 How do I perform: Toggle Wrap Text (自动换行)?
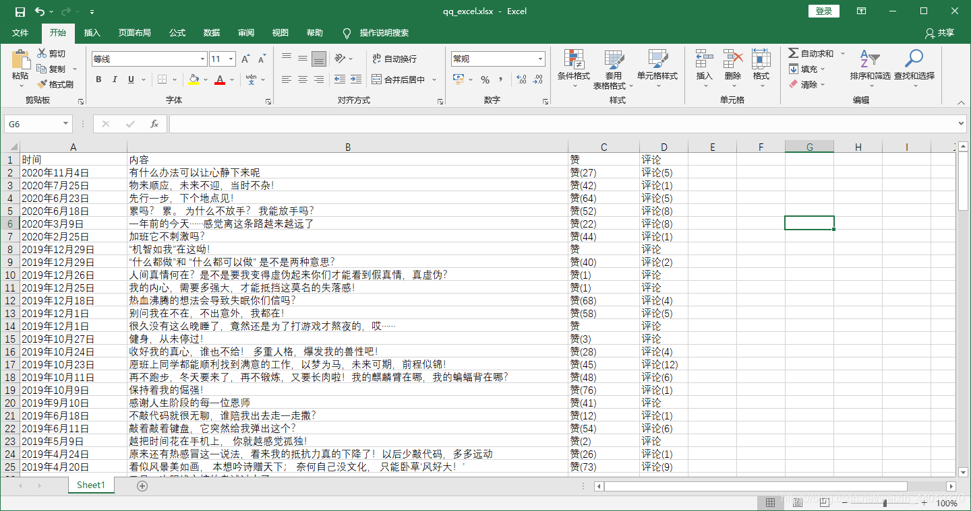click(x=394, y=59)
